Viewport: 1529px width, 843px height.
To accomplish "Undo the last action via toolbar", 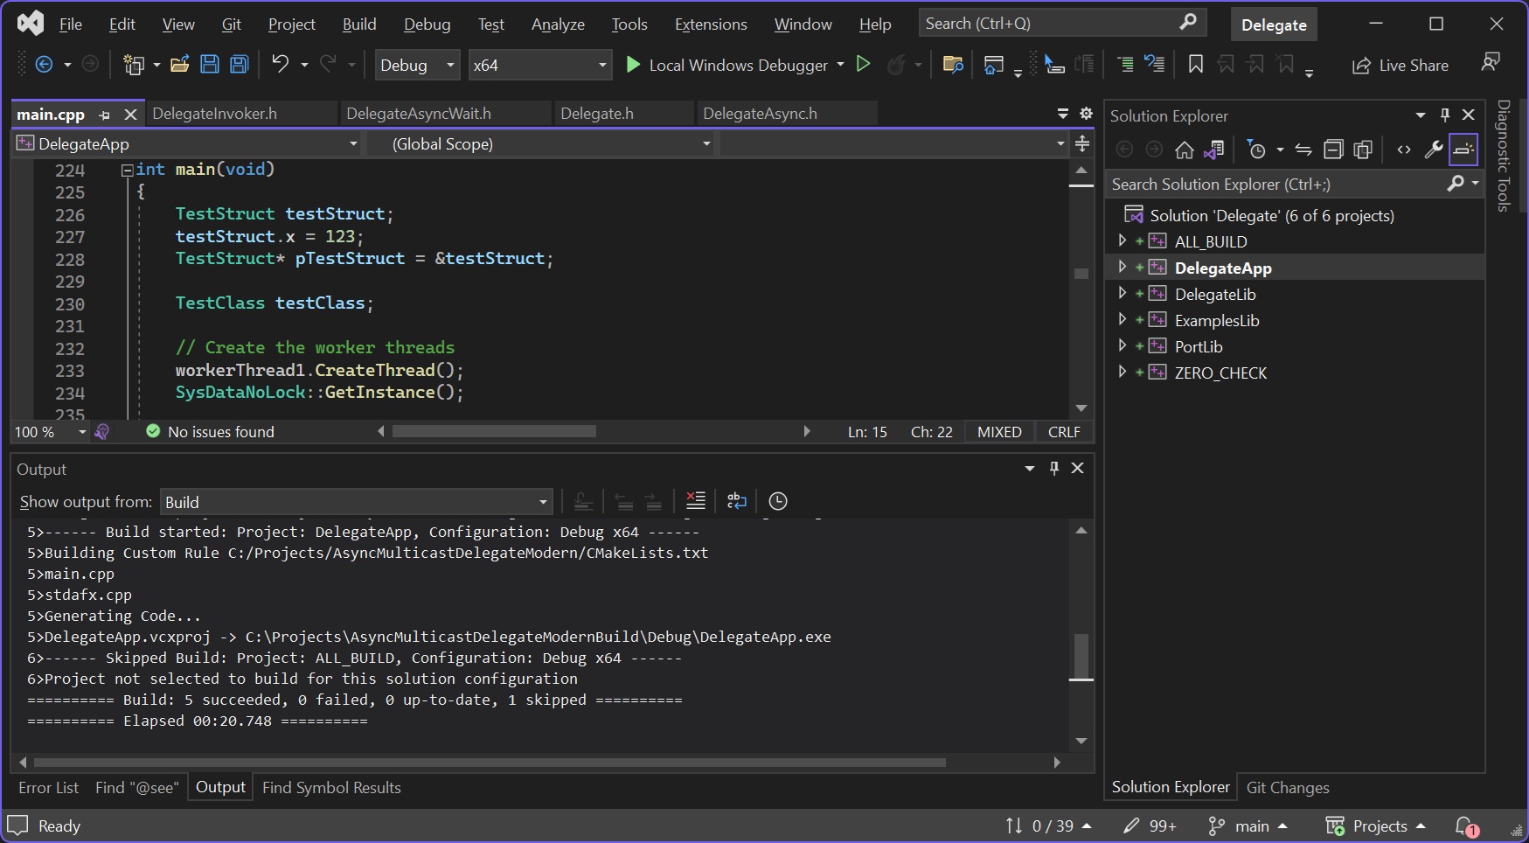I will click(280, 65).
